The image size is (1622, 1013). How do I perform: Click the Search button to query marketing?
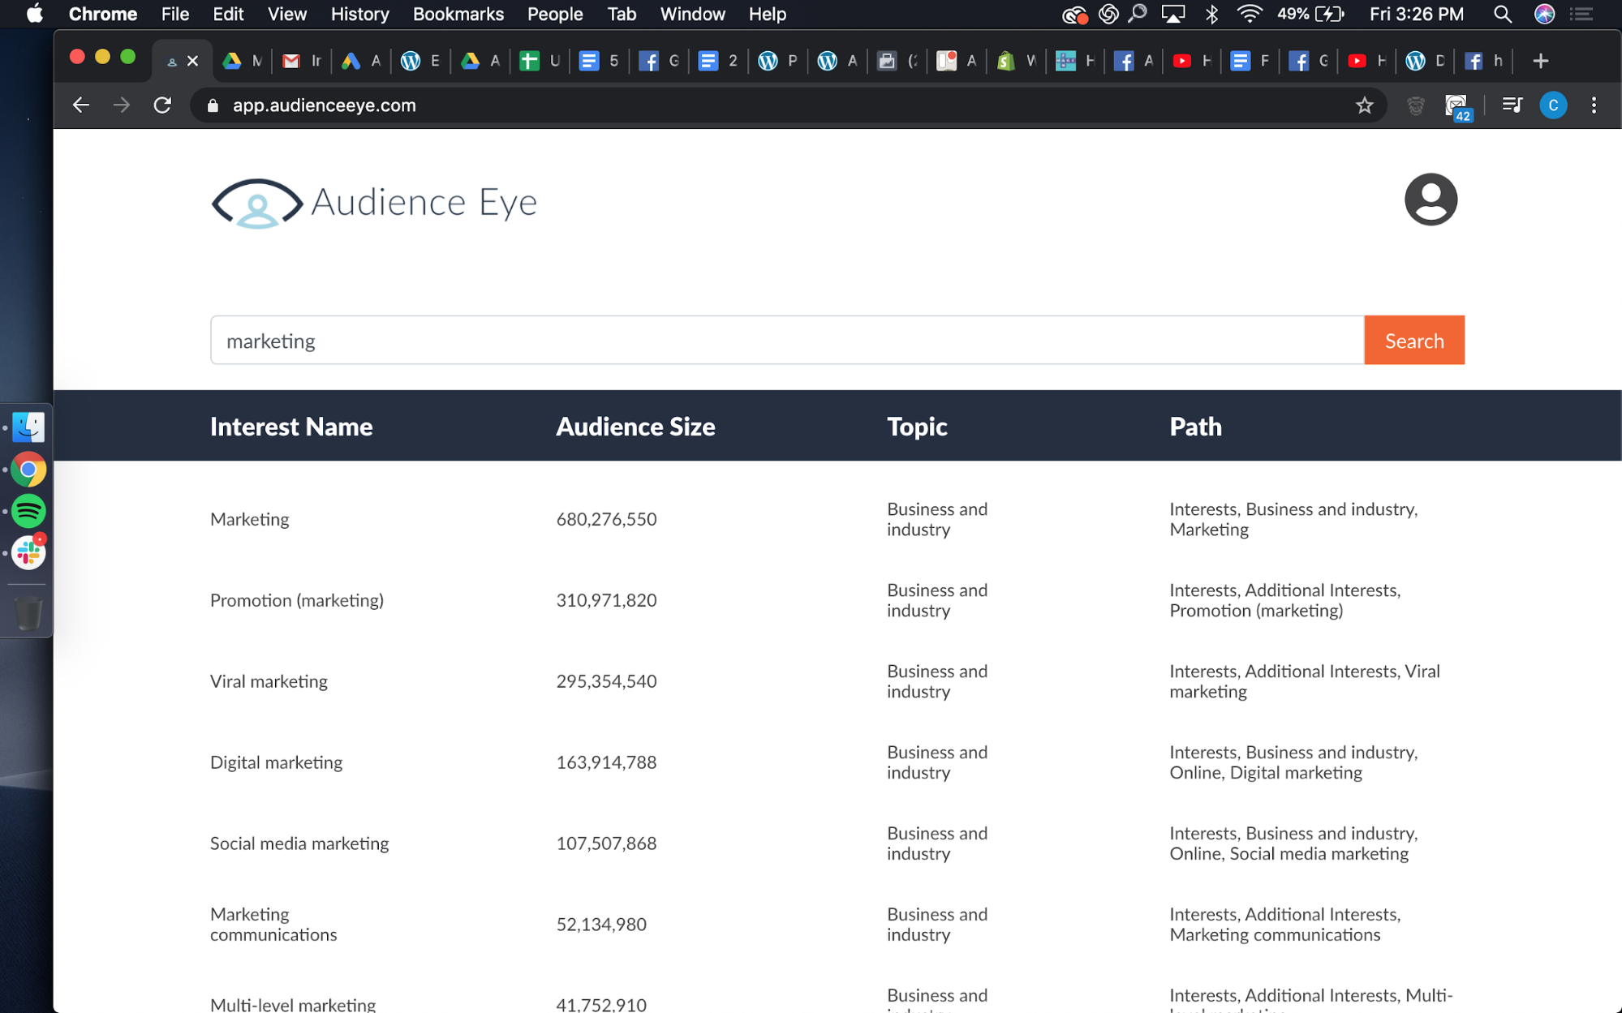click(1414, 340)
